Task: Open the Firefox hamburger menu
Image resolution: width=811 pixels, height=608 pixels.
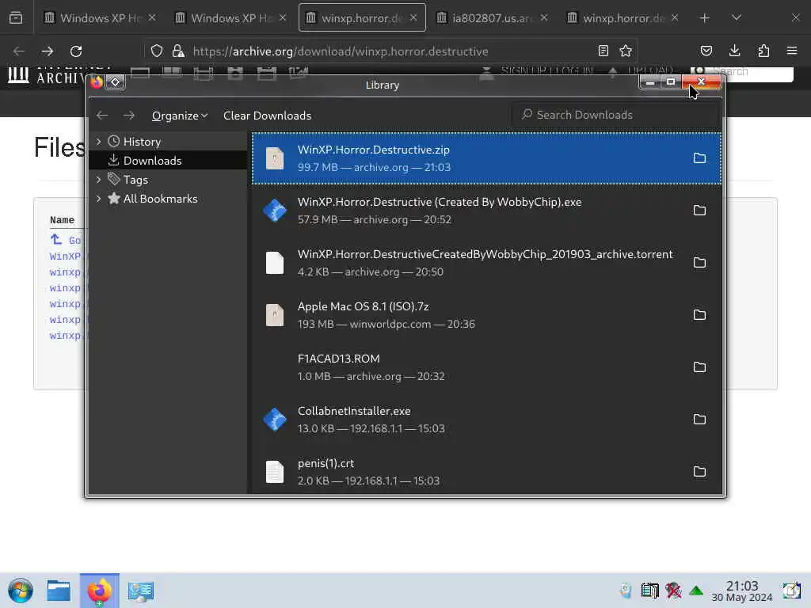Action: click(x=792, y=51)
